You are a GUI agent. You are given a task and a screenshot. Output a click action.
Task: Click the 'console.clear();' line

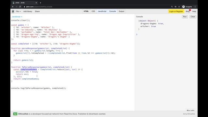click(20, 20)
